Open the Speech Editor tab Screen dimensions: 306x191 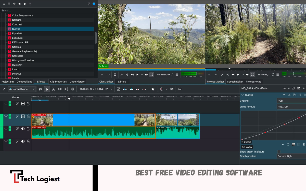coord(235,82)
